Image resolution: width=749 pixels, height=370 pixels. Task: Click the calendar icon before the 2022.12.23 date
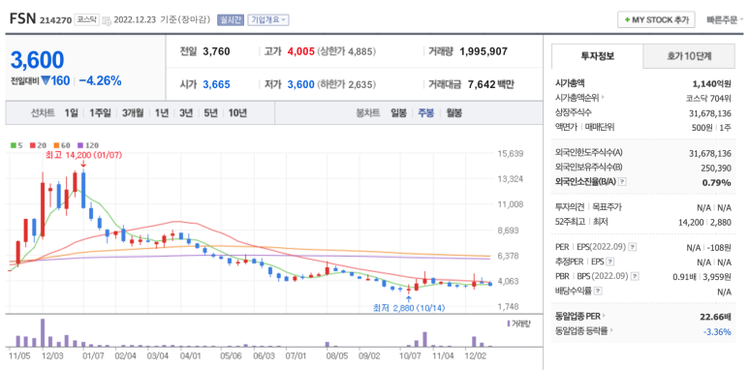point(106,20)
